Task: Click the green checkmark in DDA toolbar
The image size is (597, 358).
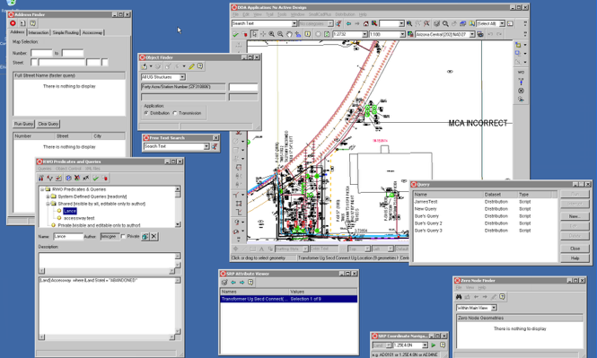Action: point(235,34)
